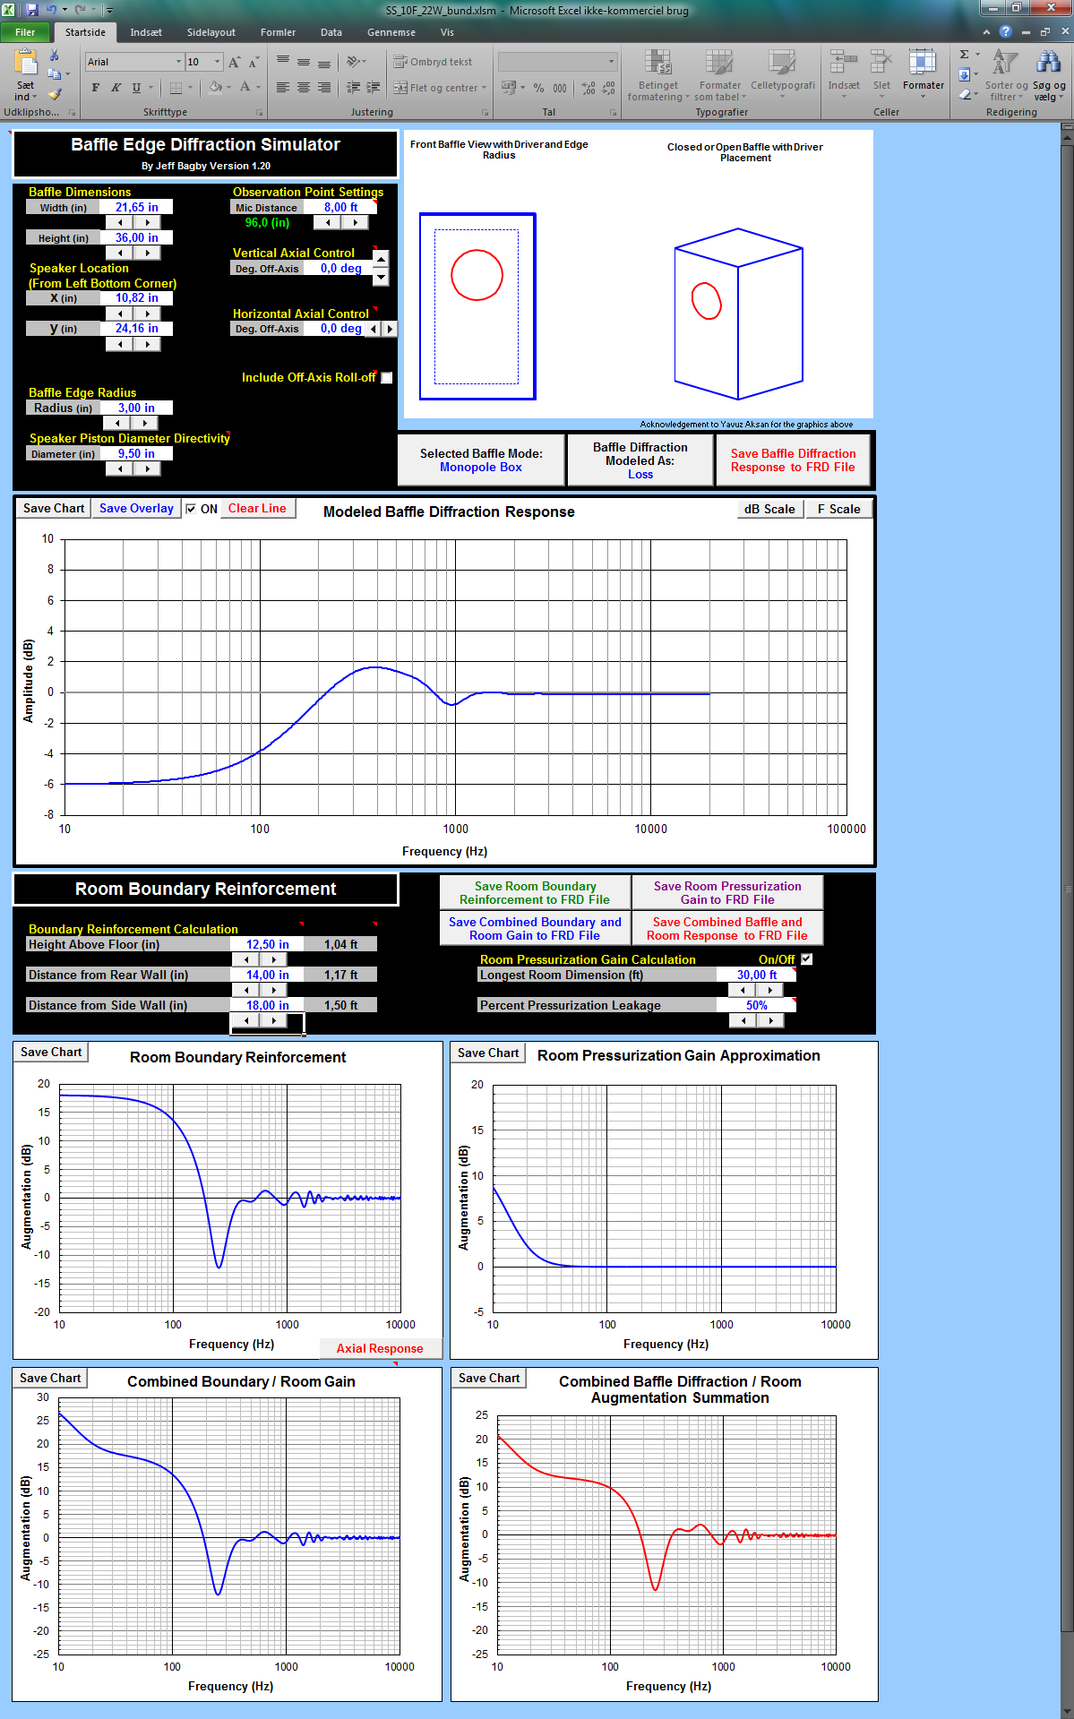Image resolution: width=1074 pixels, height=1719 pixels.
Task: Click Vertical Axial Control up arrow
Action: pos(381,259)
